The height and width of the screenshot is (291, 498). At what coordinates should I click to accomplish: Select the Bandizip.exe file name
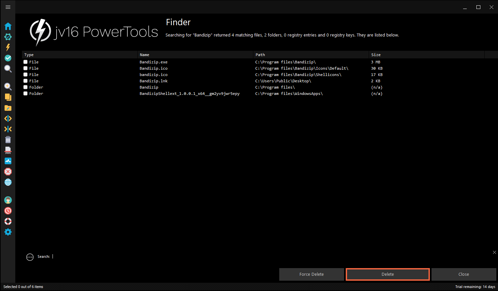pyautogui.click(x=154, y=62)
